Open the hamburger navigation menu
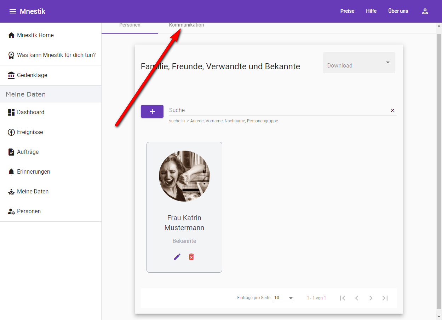The height and width of the screenshot is (320, 442). click(13, 11)
